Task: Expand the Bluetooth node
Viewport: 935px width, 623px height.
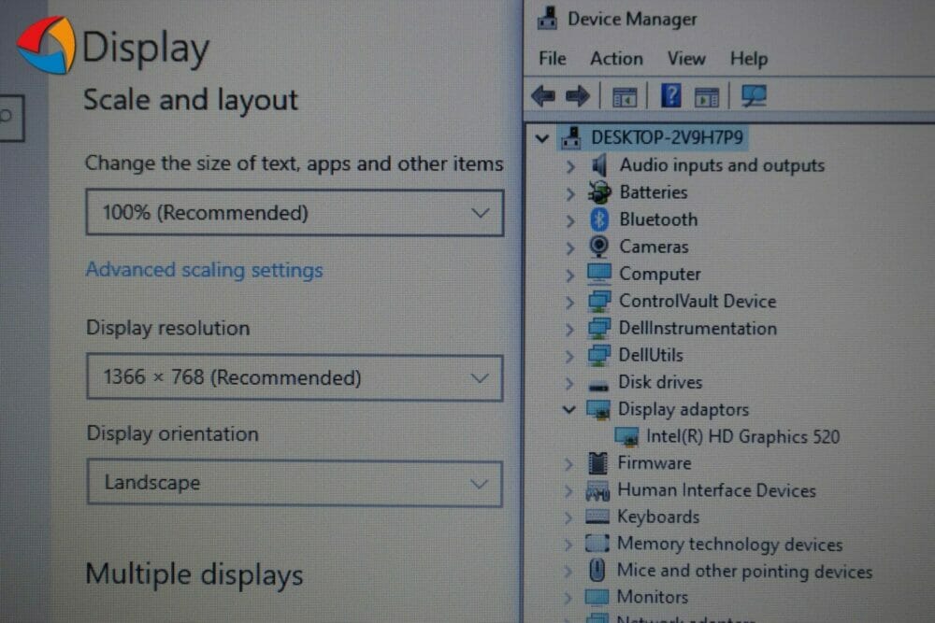Action: (x=570, y=221)
